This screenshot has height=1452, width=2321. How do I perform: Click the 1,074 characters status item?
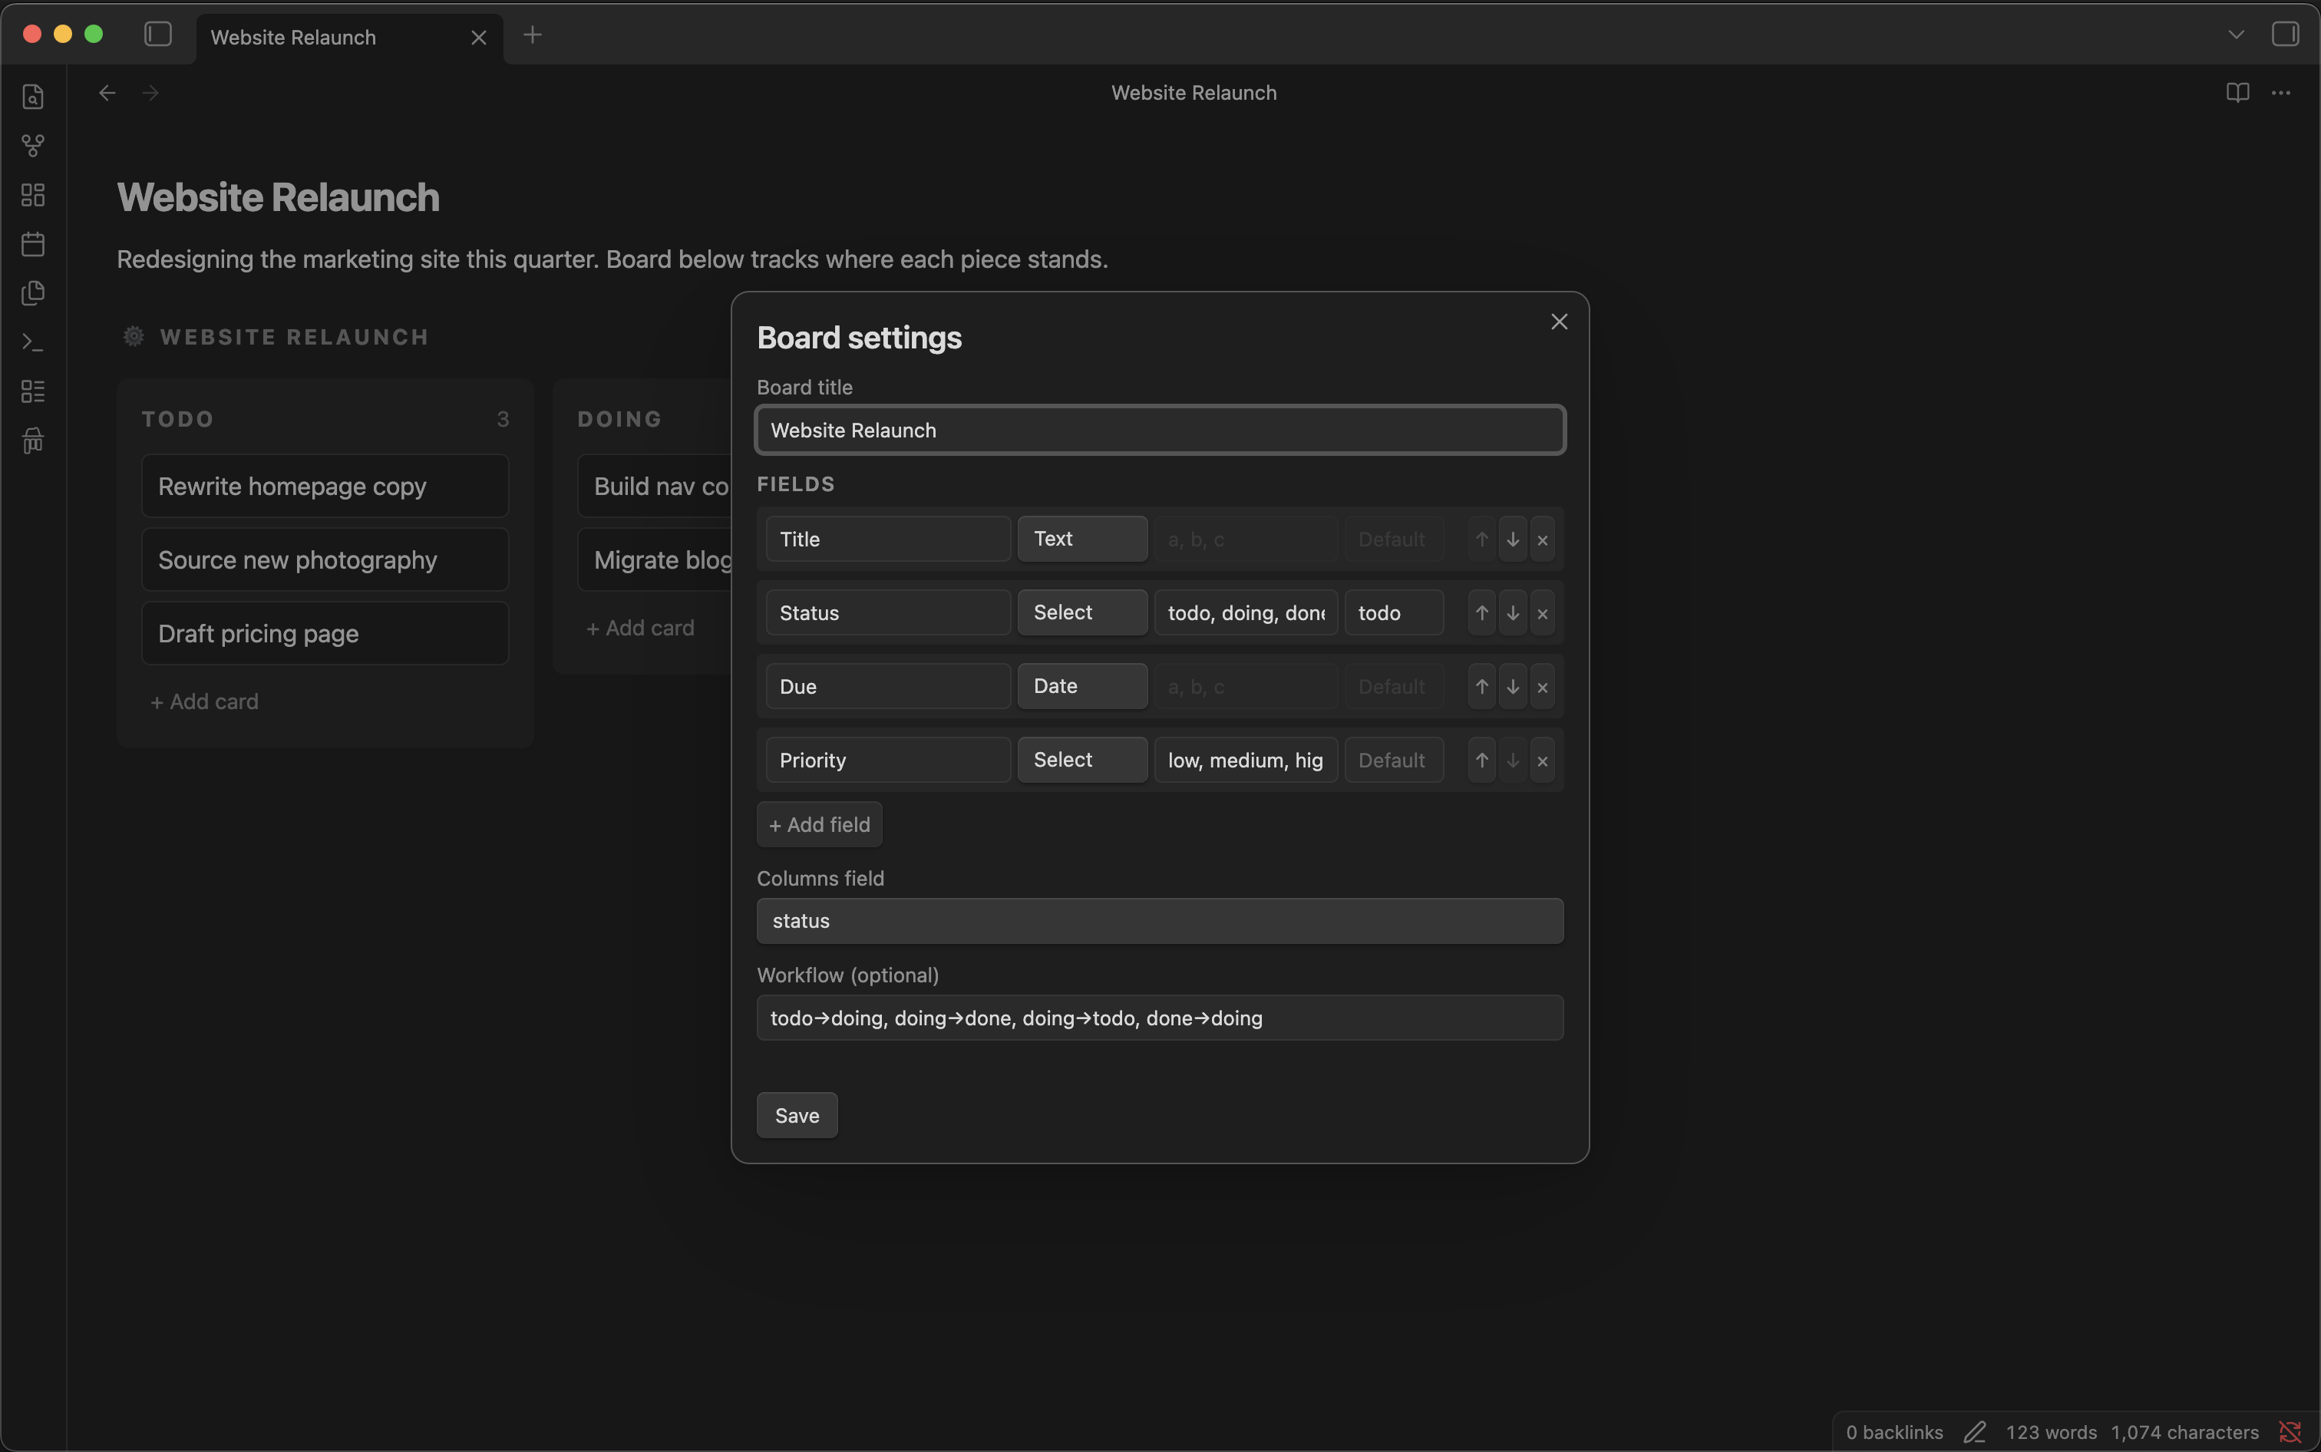[x=2184, y=1432]
